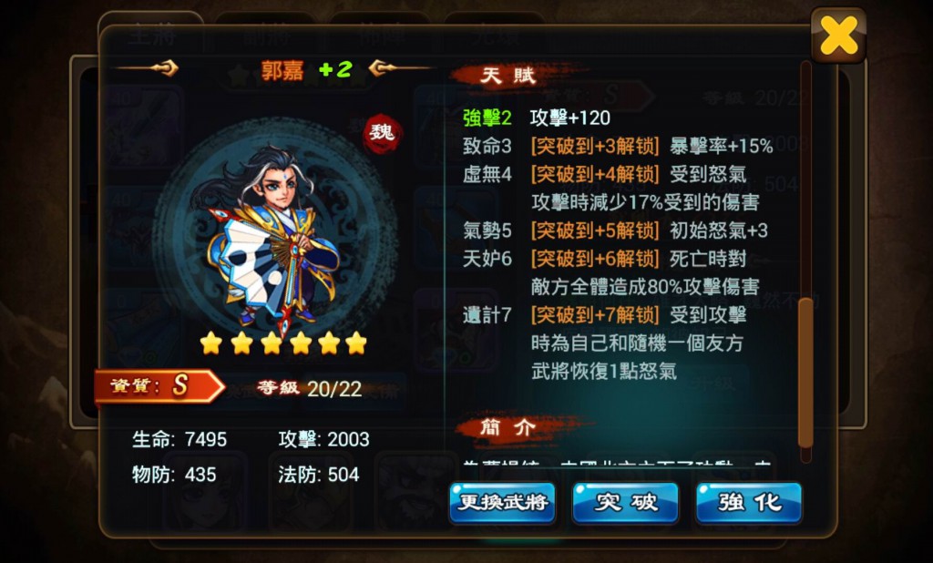The image size is (933, 563).
Task: Click the six-star rating row
Action: click(283, 343)
